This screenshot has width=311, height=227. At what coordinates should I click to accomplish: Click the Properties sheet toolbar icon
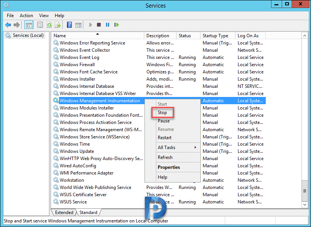click(x=40, y=25)
